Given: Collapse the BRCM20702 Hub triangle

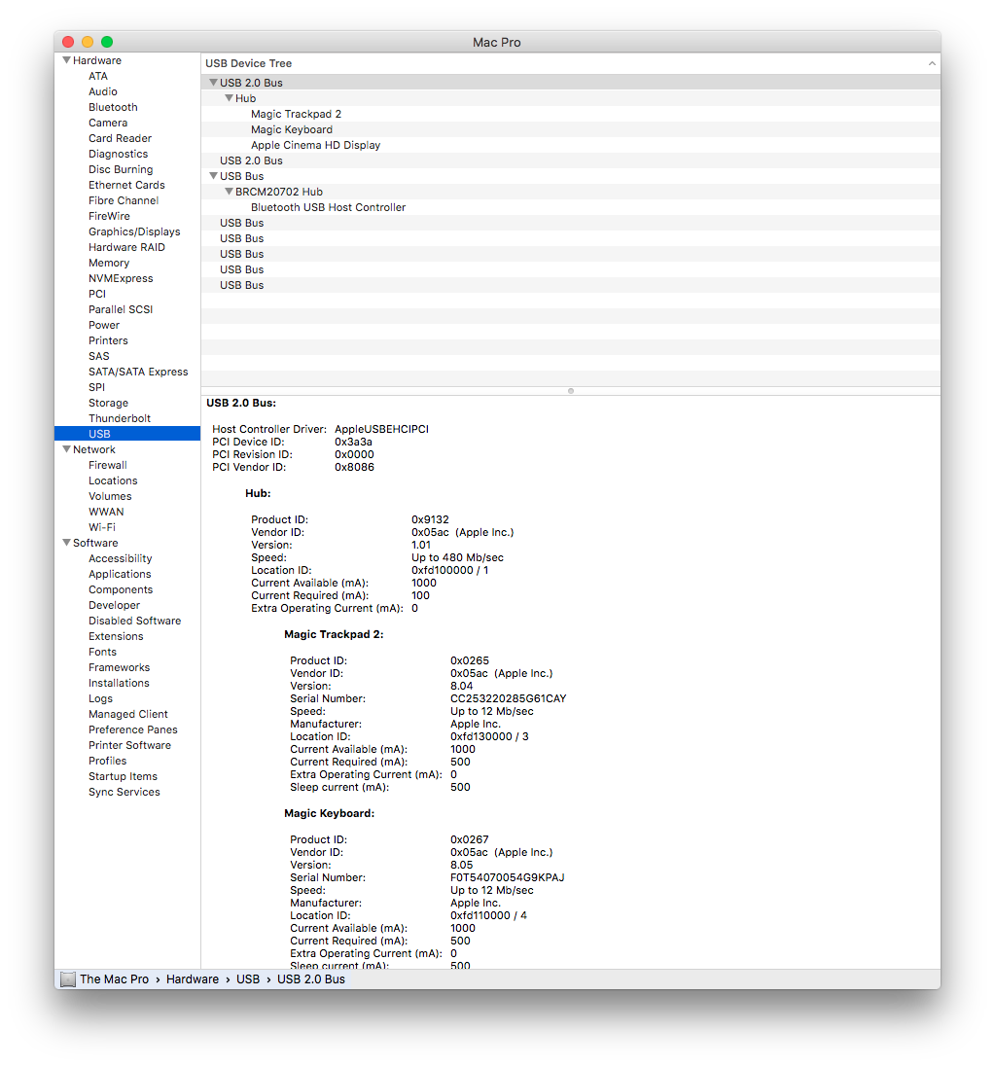Looking at the screenshot, I should pos(230,192).
